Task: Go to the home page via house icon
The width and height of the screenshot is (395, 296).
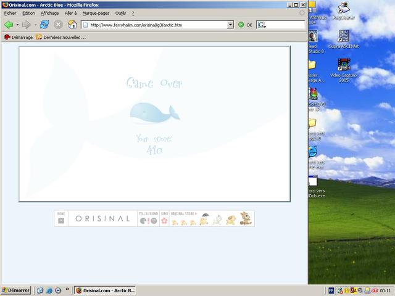Action: tap(72, 25)
